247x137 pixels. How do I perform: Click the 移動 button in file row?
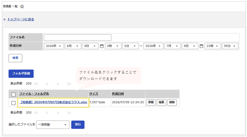click(151, 102)
